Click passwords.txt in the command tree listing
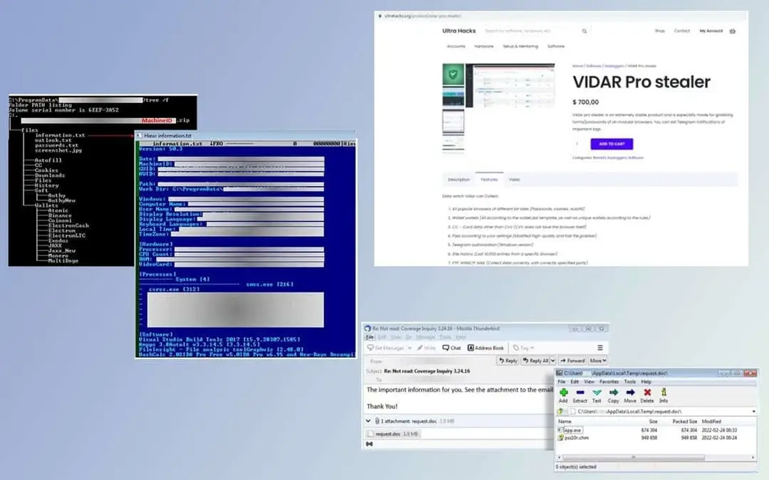Screen dimensions: 769x480 56,146
